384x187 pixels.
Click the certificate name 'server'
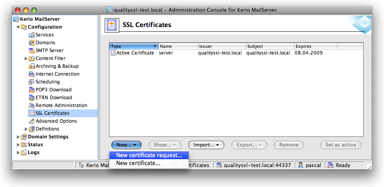pyautogui.click(x=166, y=53)
